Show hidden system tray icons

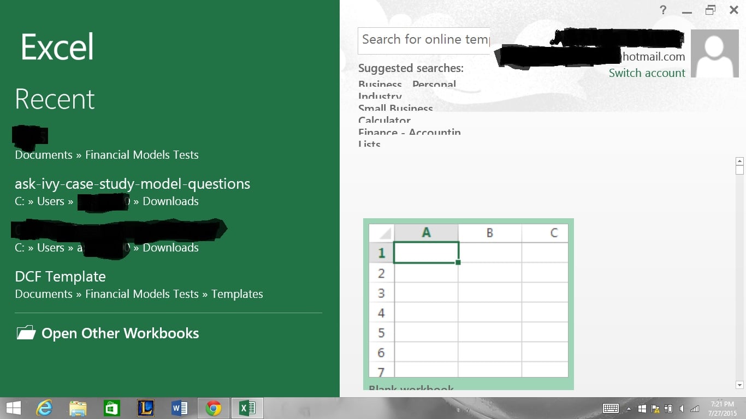click(x=628, y=409)
